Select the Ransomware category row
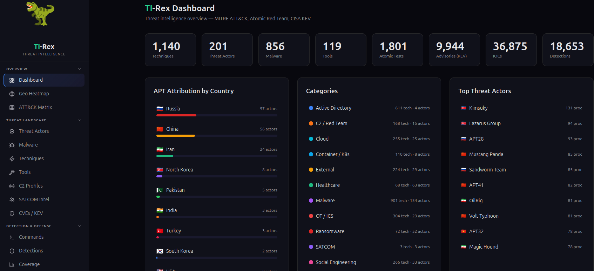Screen dimensions: 594x271 pyautogui.click(x=369, y=231)
